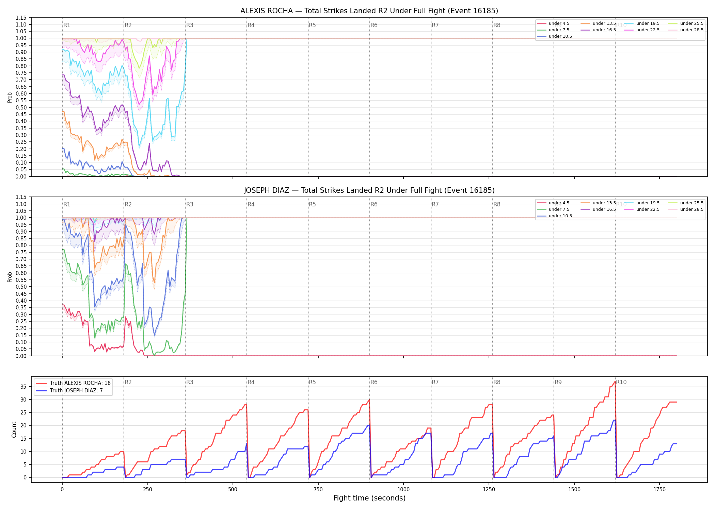Click the 250 tick label on the time axis
The width and height of the screenshot is (715, 510).
(147, 490)
